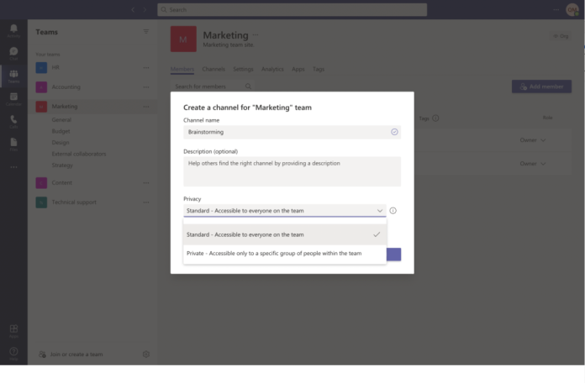This screenshot has width=585, height=383.
Task: Open the Chat icon in sidebar
Action: click(x=13, y=53)
